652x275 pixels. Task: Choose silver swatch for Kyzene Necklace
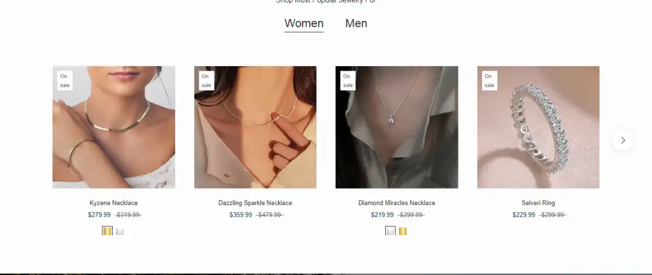click(x=120, y=231)
